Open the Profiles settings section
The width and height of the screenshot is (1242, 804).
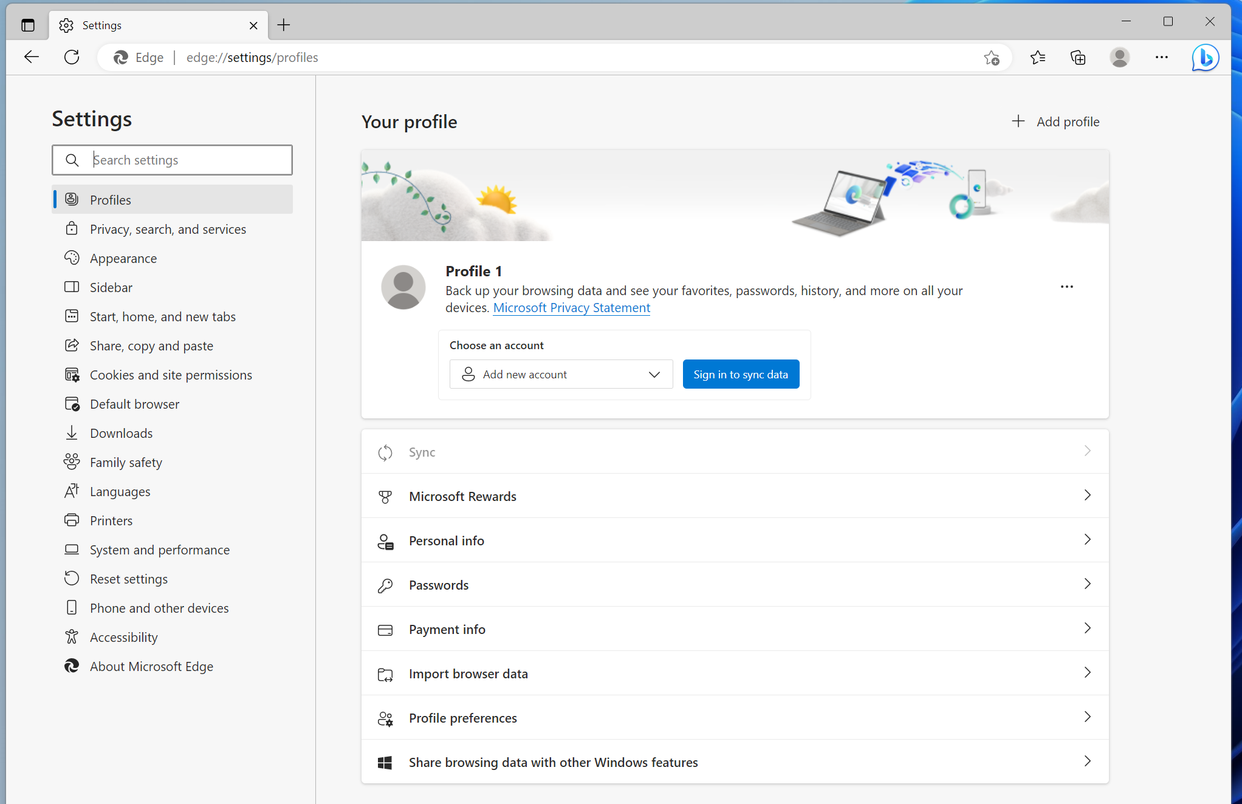173,200
